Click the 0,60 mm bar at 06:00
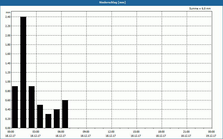This screenshot has width=223, height=139. tap(65, 114)
